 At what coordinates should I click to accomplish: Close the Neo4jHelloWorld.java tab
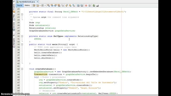pyautogui.click(x=37, y=2)
